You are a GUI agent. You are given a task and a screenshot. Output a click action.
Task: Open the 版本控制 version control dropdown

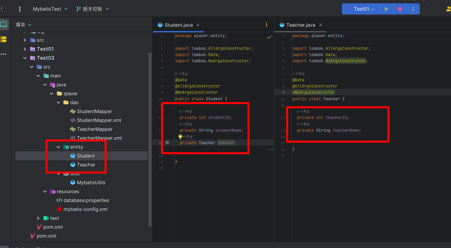93,9
